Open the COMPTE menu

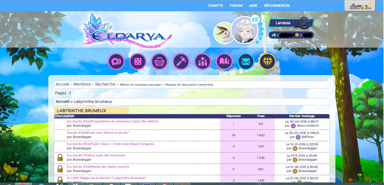(215, 6)
